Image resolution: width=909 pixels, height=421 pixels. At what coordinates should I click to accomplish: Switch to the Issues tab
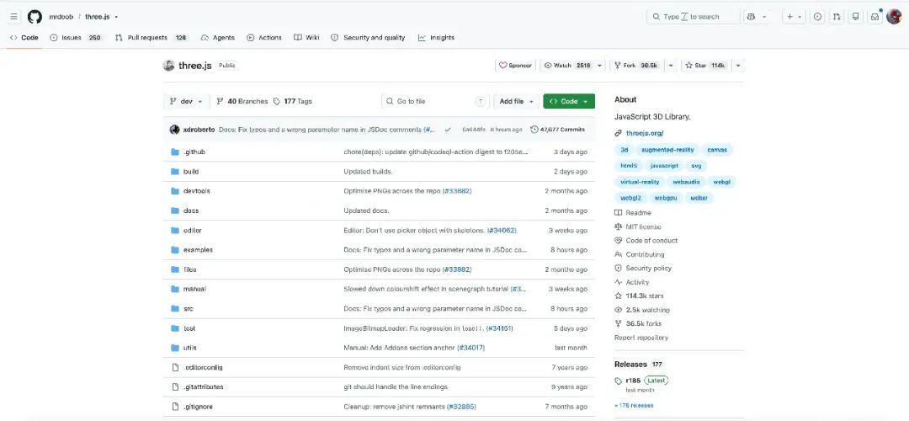76,38
